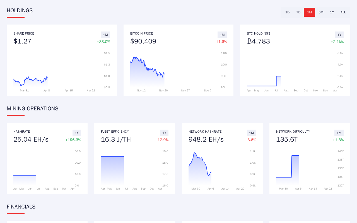Click the 1M badge on Network Hashrate card
The image size is (357, 223).
pos(251,133)
